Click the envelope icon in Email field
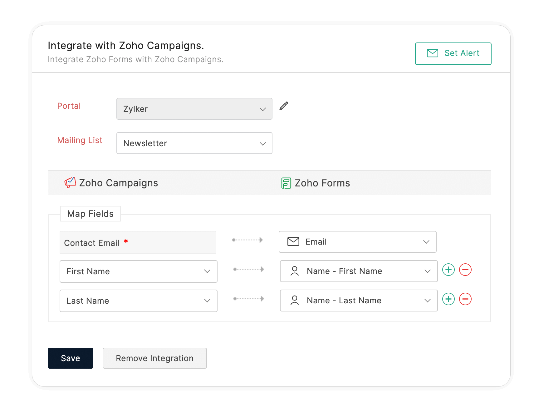539x413 pixels. [x=293, y=241]
